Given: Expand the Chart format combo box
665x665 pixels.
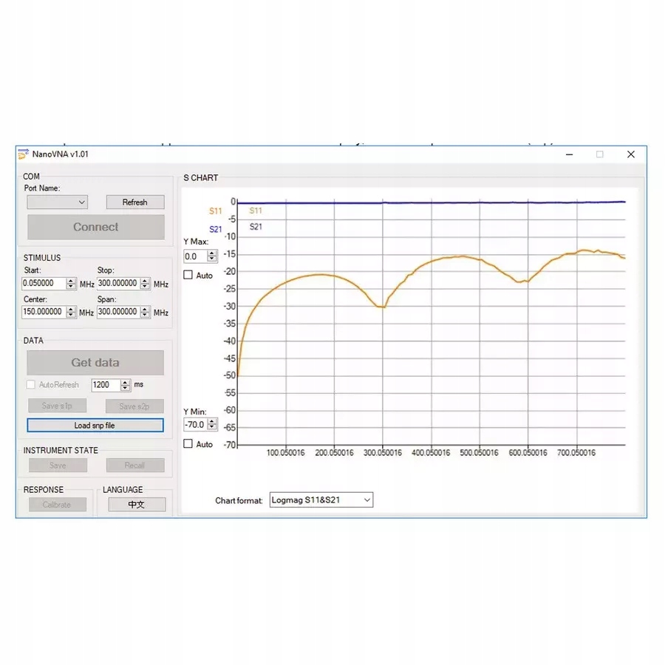Looking at the screenshot, I should point(321,500).
